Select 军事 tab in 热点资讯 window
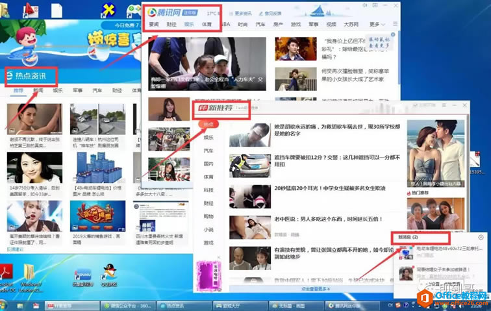 (x=78, y=90)
